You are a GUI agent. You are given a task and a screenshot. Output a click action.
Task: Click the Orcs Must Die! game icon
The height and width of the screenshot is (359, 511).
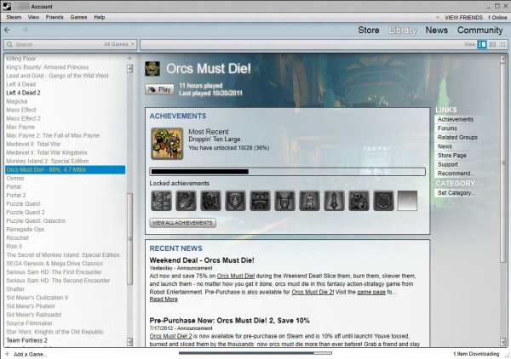(152, 69)
